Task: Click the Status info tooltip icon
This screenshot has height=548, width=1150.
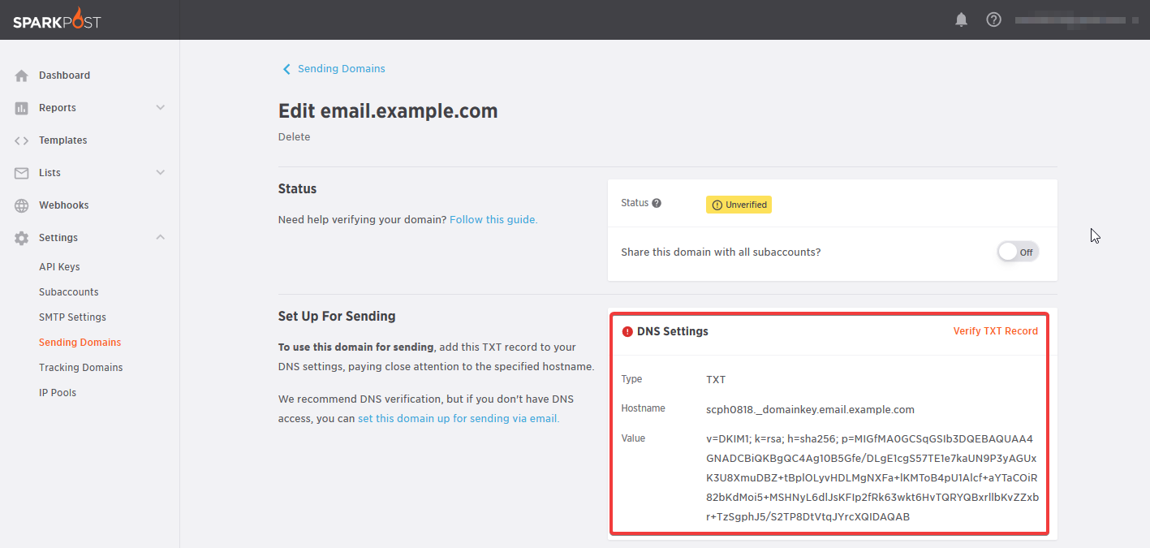Action: [657, 204]
